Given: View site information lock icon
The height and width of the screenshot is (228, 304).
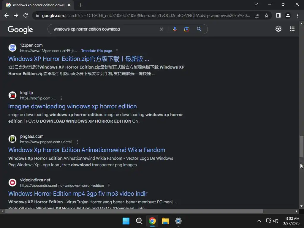Looking at the screenshot, I should (x=37, y=15).
